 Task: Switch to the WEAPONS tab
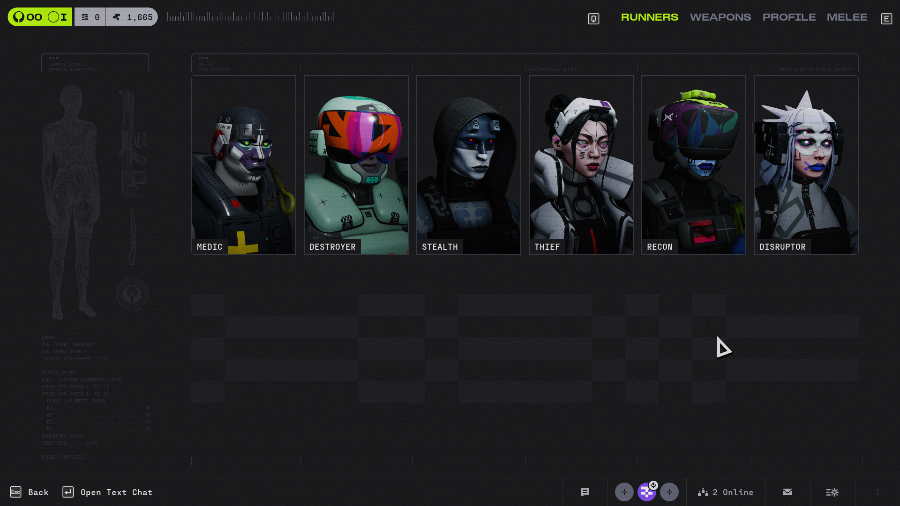[720, 17]
